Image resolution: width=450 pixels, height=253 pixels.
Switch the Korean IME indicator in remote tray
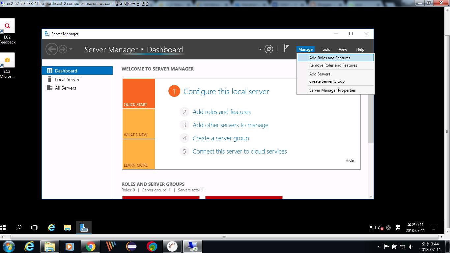tap(398, 228)
